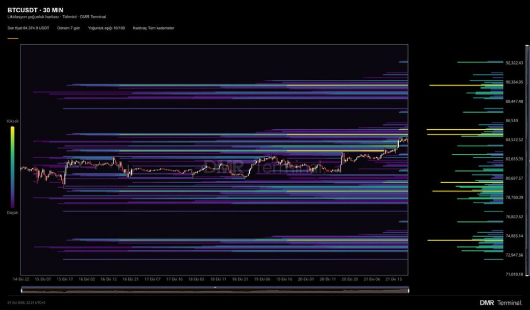Click the '19 Eki 16' time axis label
Image resolution: width=530 pixels, height=310 pixels.
284,279
